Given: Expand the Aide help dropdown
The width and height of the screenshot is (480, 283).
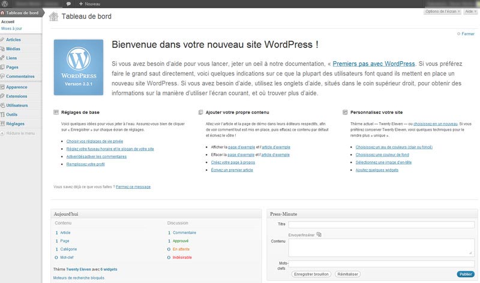Looking at the screenshot, I should [471, 11].
